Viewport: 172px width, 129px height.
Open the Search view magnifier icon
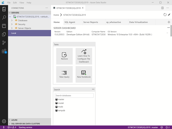tap(4, 18)
